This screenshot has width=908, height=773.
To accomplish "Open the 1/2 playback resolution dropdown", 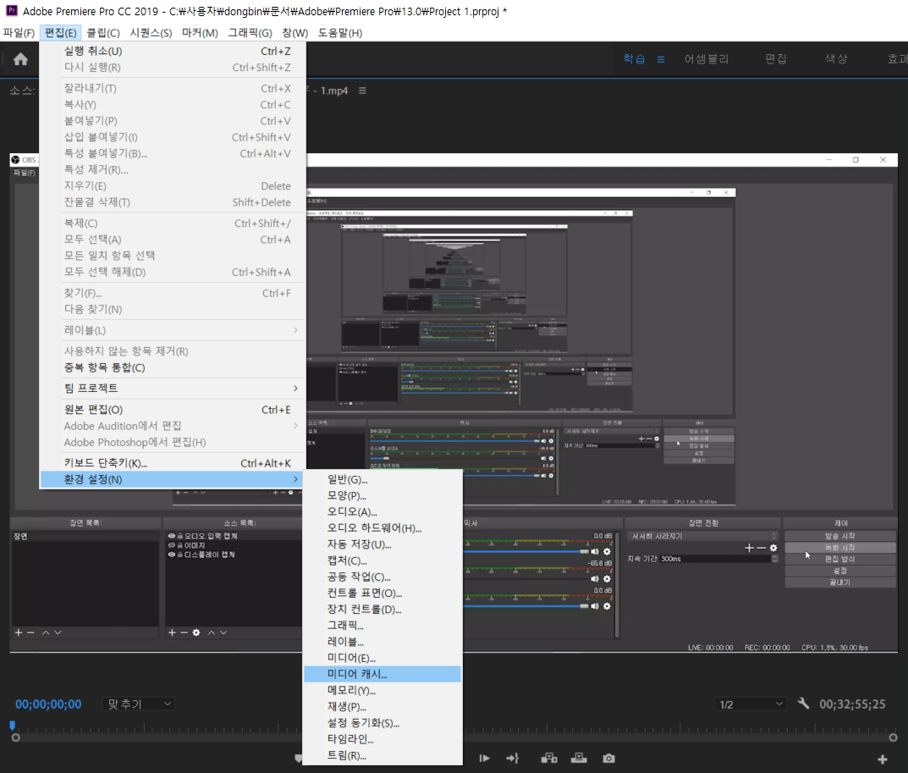I will coord(751,704).
